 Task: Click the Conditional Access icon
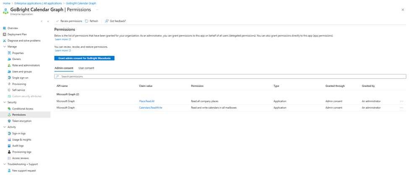pyautogui.click(x=9, y=109)
